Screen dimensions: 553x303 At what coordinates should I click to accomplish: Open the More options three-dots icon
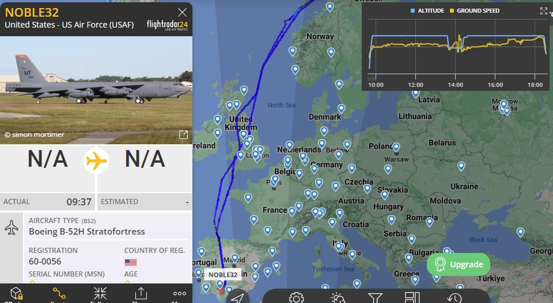click(x=180, y=293)
